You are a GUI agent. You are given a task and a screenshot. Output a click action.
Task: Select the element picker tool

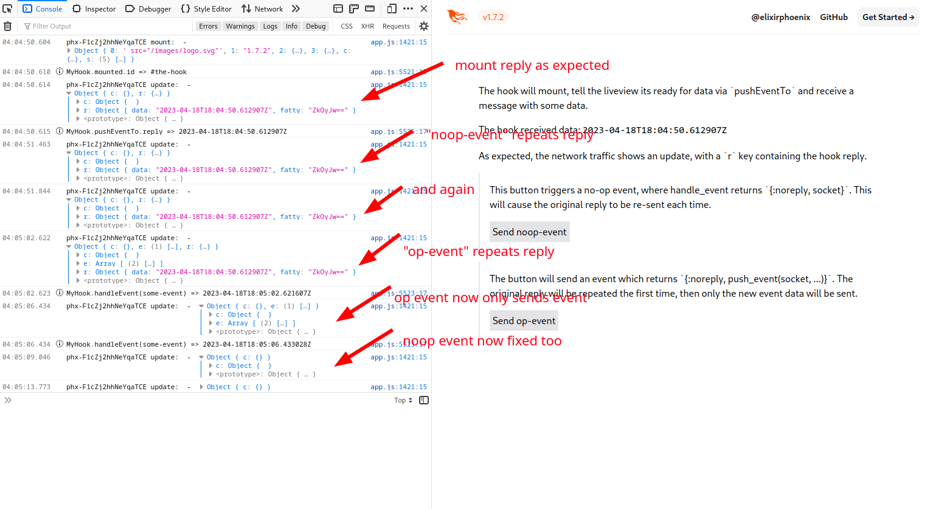(x=7, y=9)
